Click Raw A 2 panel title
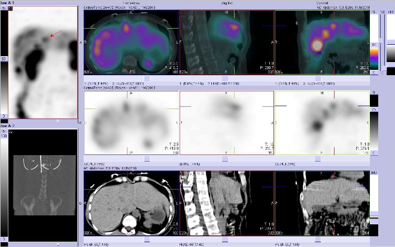 (7, 126)
